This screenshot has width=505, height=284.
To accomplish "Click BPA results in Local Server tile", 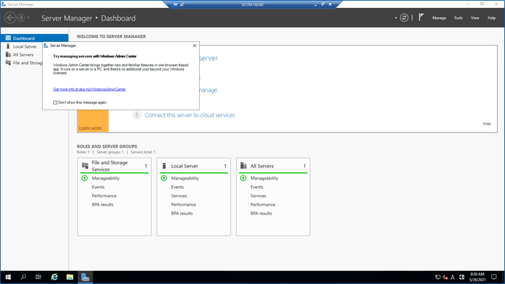I will [x=182, y=213].
